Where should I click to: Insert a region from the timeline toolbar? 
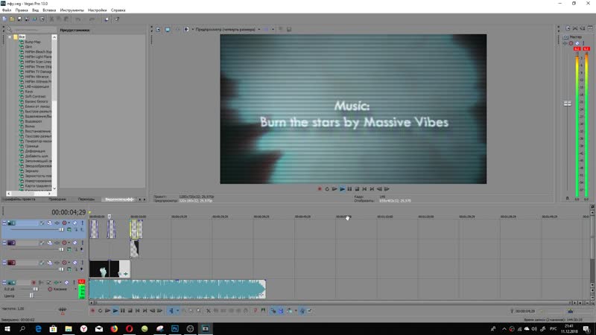coord(263,310)
